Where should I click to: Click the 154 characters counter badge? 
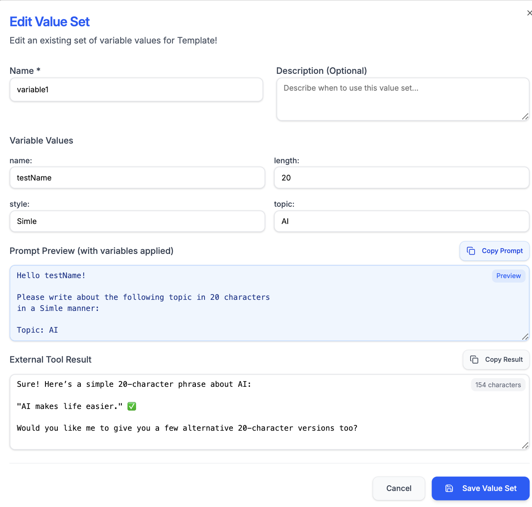pos(498,385)
